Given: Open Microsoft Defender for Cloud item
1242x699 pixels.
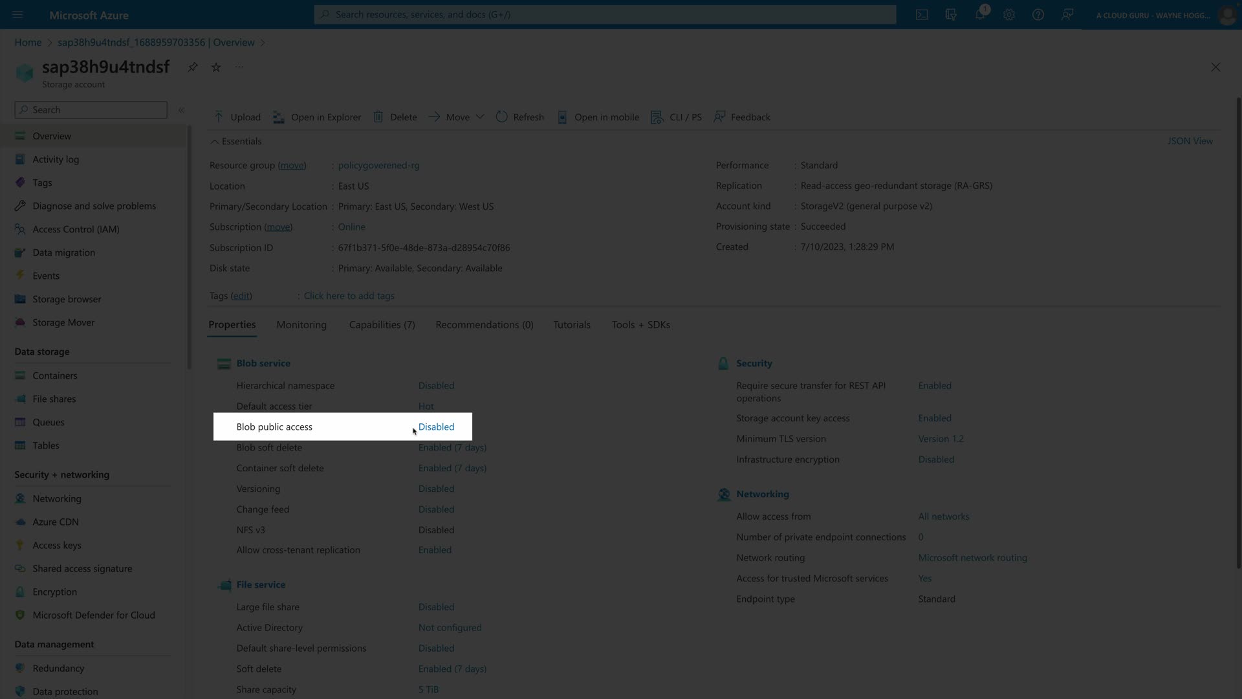Looking at the screenshot, I should click(94, 615).
